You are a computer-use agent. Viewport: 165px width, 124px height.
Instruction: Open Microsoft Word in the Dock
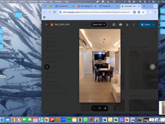[105, 120]
